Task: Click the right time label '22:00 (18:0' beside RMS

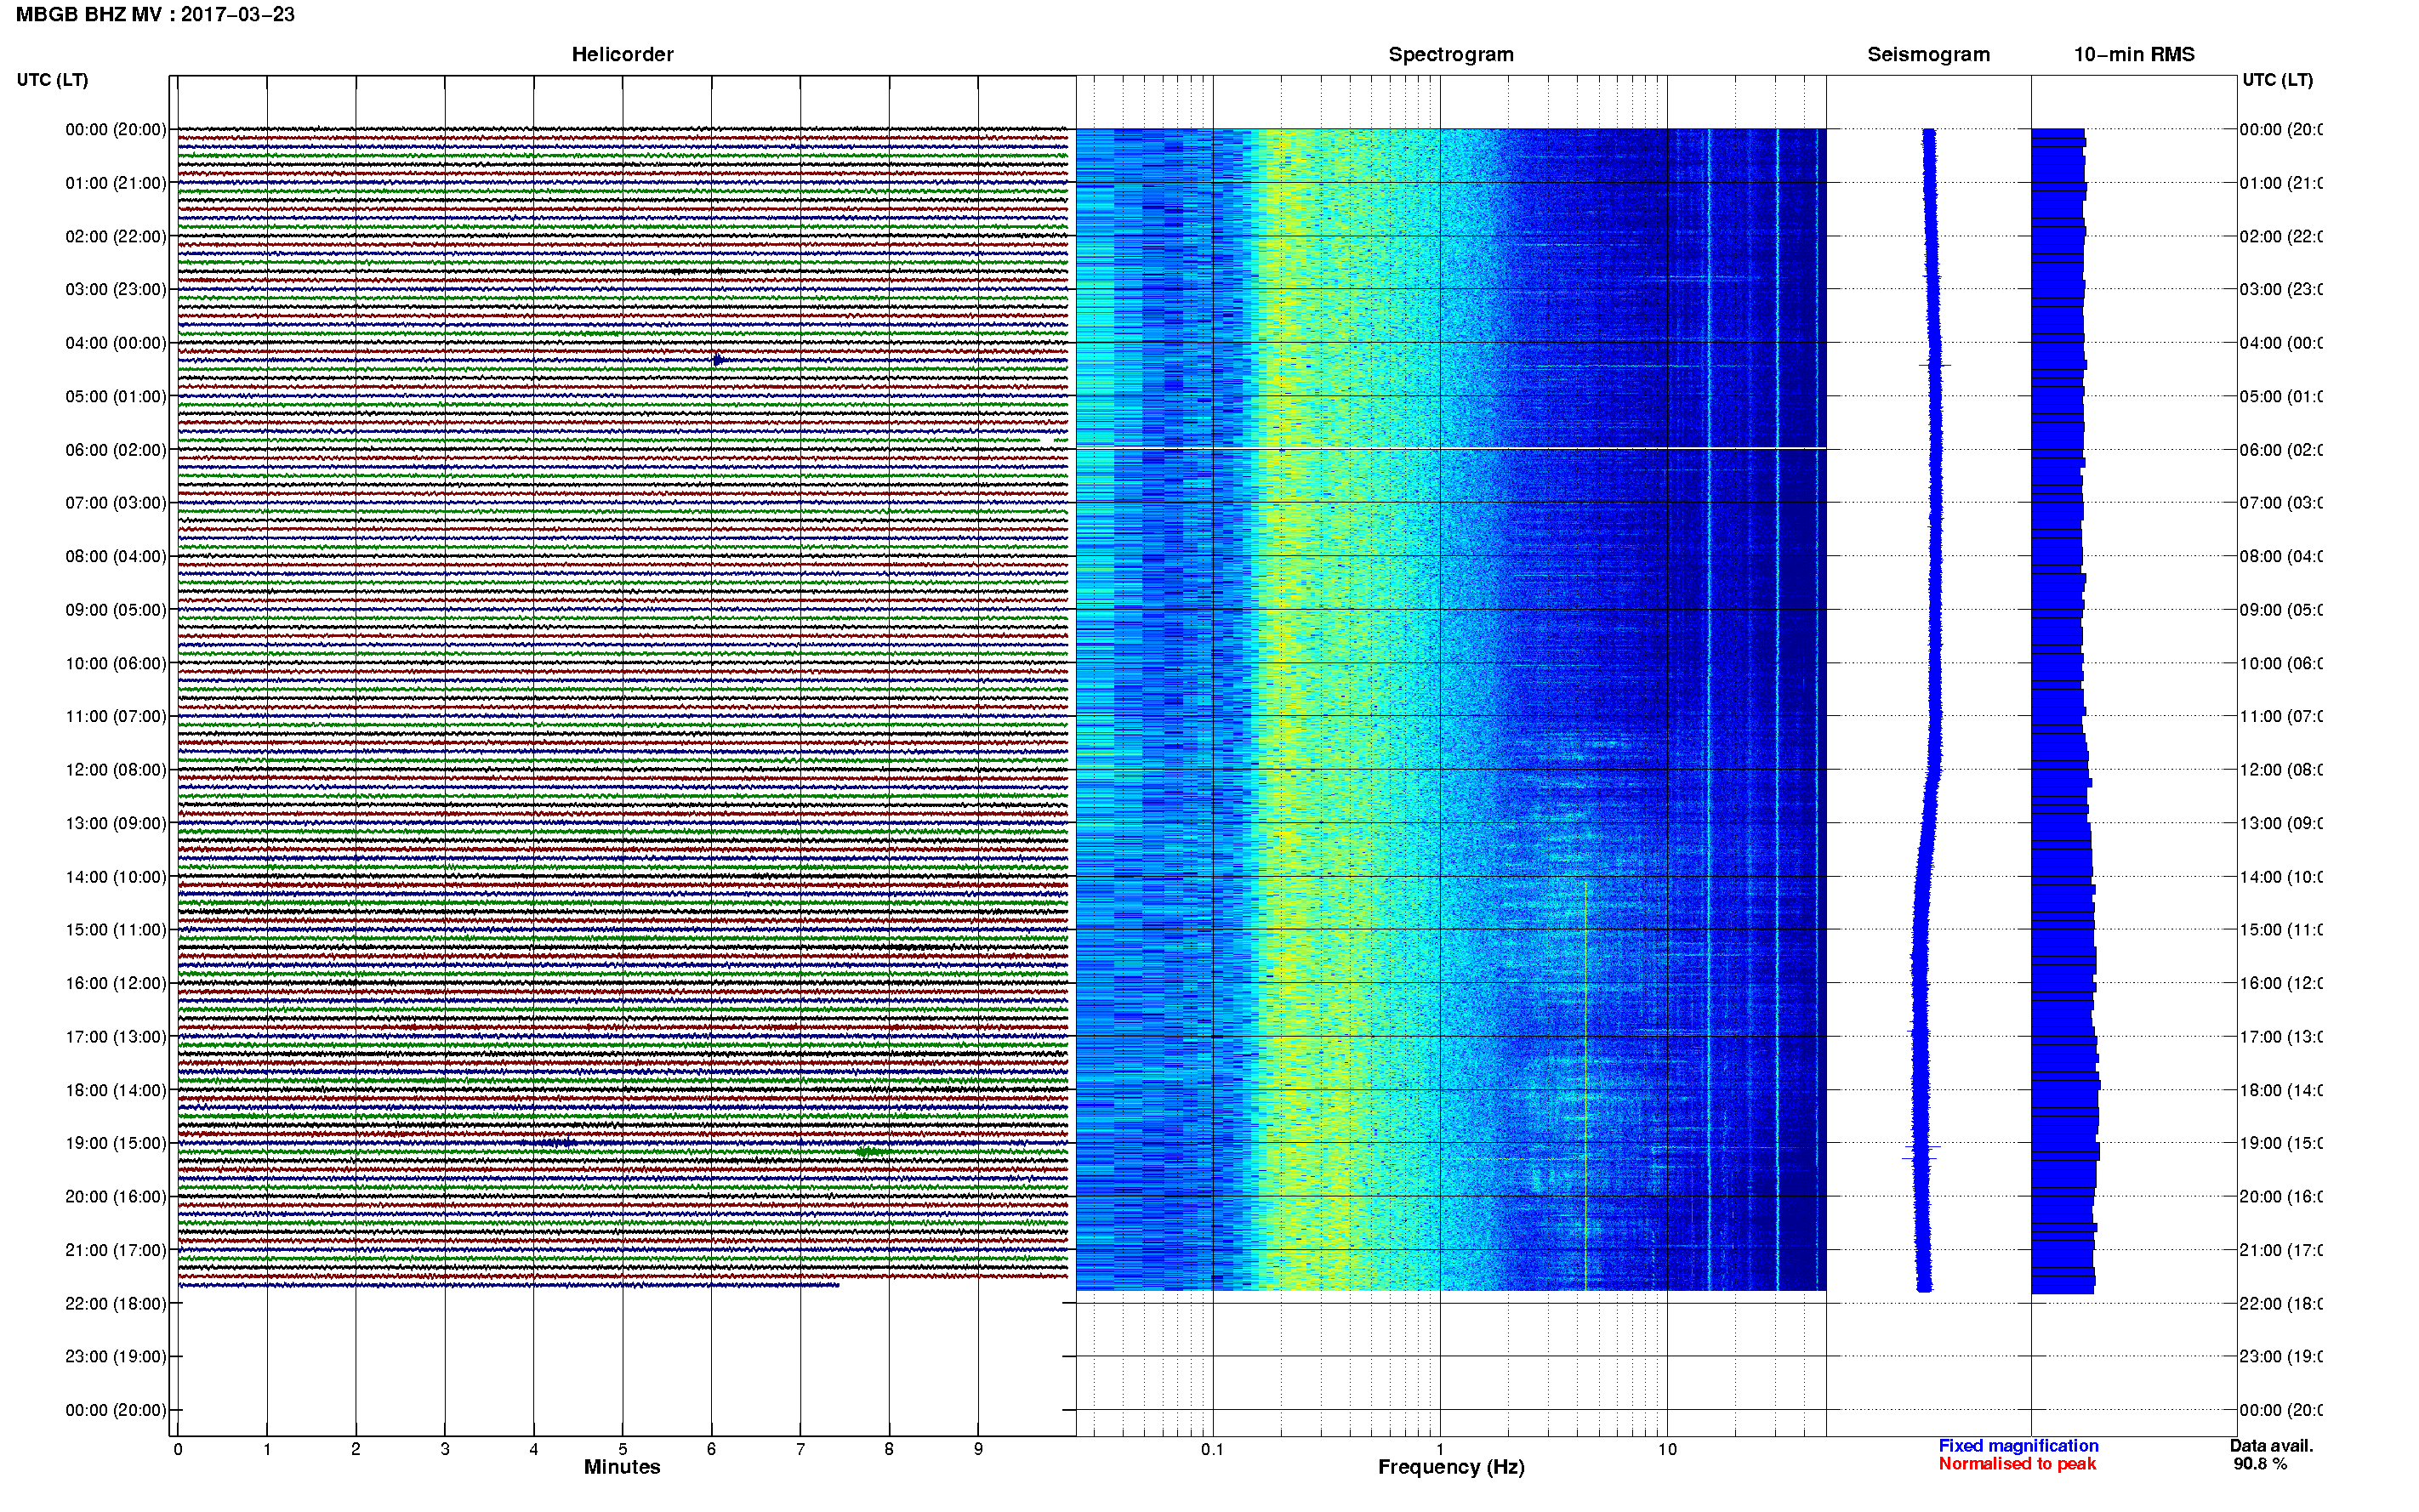Action: point(2281,1304)
